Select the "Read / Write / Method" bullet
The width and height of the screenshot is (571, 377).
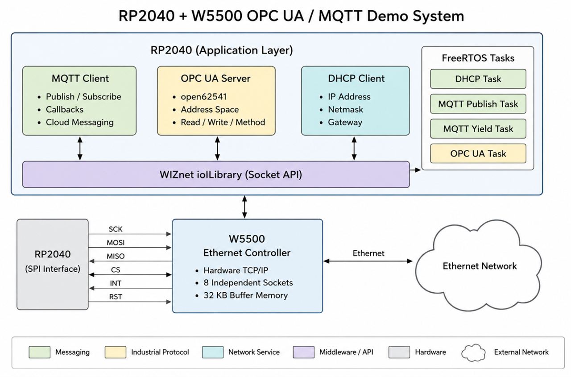click(x=223, y=122)
